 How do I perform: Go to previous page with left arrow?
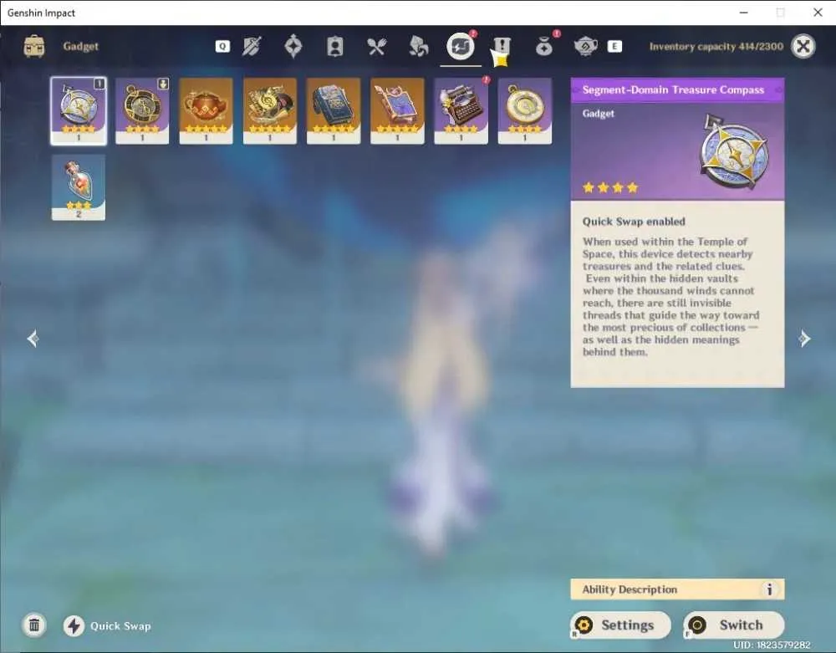point(33,339)
